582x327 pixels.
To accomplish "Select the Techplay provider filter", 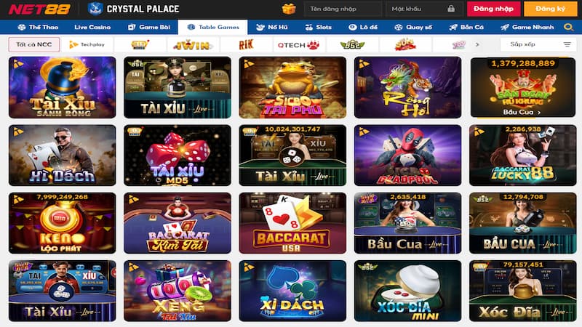I will pyautogui.click(x=87, y=45).
